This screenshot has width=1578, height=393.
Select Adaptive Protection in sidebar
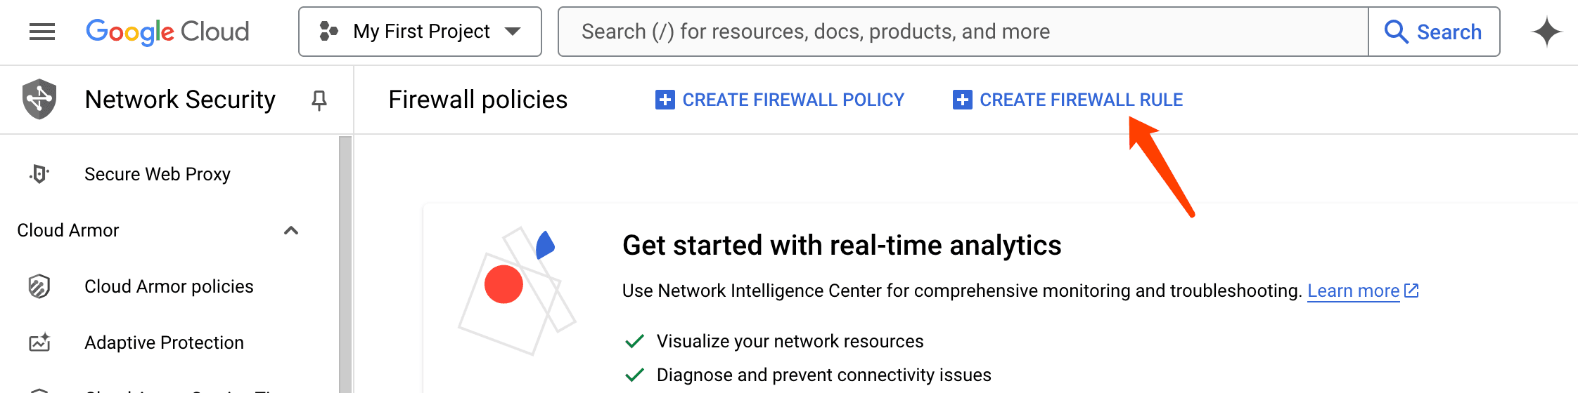click(164, 342)
